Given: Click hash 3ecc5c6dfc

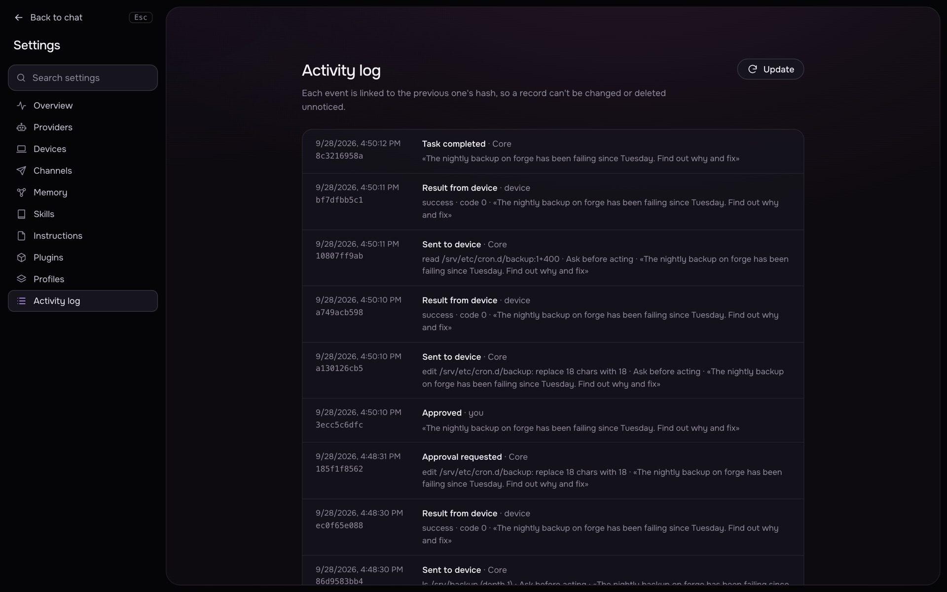Looking at the screenshot, I should coord(339,425).
